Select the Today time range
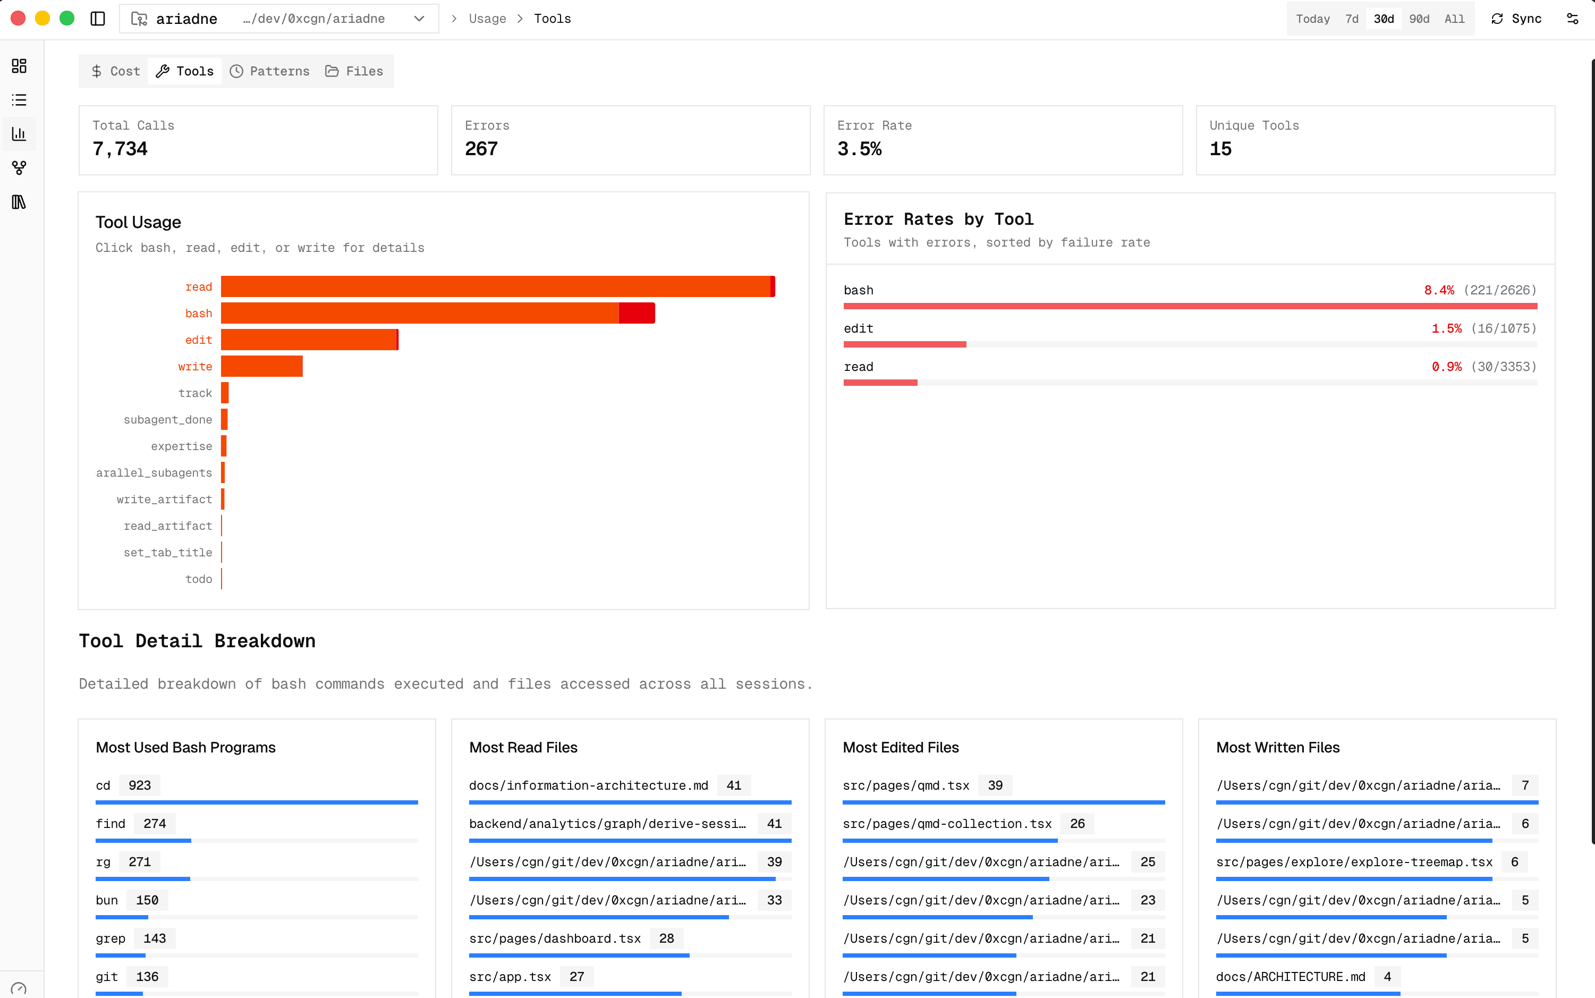1595x998 pixels. click(1312, 19)
